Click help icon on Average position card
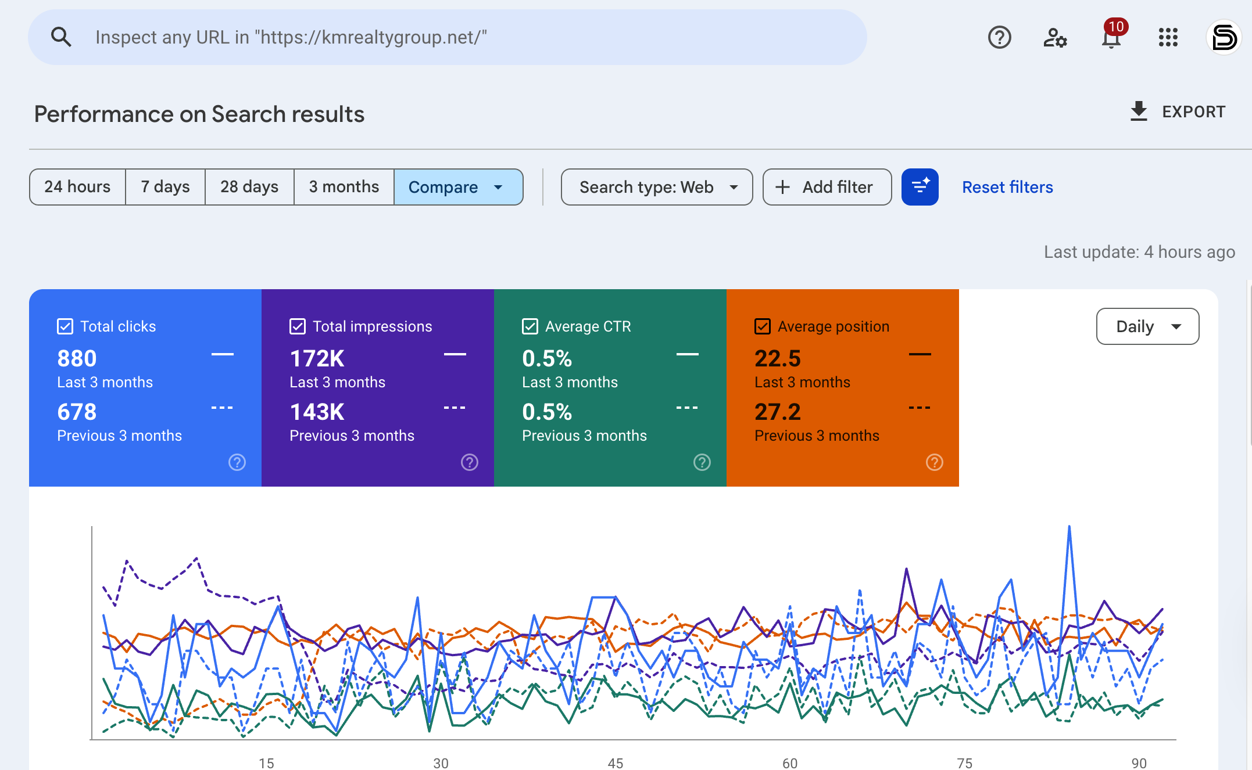This screenshot has height=770, width=1252. coord(934,462)
